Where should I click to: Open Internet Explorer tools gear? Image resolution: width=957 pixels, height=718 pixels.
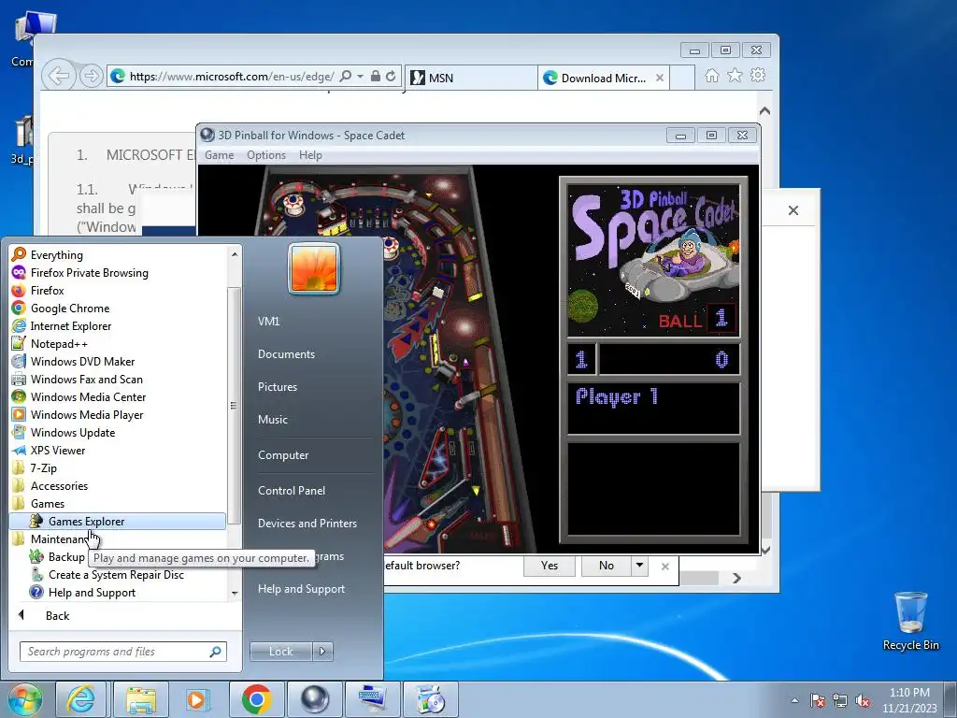click(x=758, y=76)
